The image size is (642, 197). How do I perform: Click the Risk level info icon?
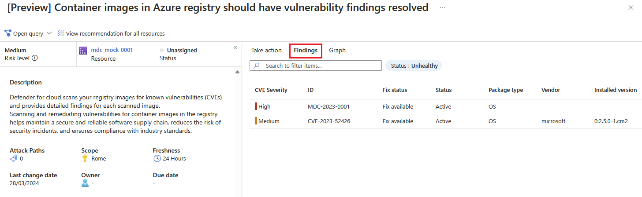click(x=35, y=58)
